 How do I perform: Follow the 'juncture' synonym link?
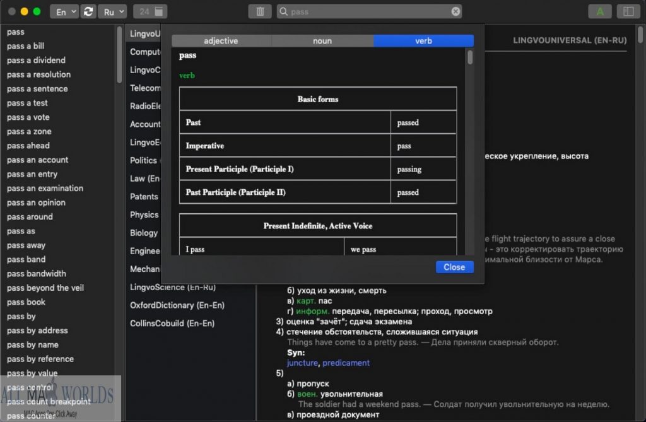click(x=302, y=363)
